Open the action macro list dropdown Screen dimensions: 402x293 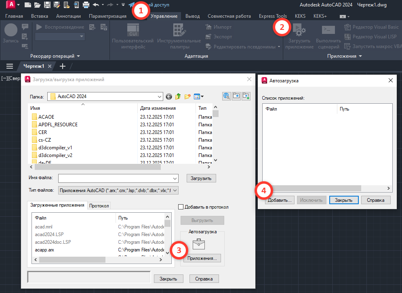pos(82,36)
